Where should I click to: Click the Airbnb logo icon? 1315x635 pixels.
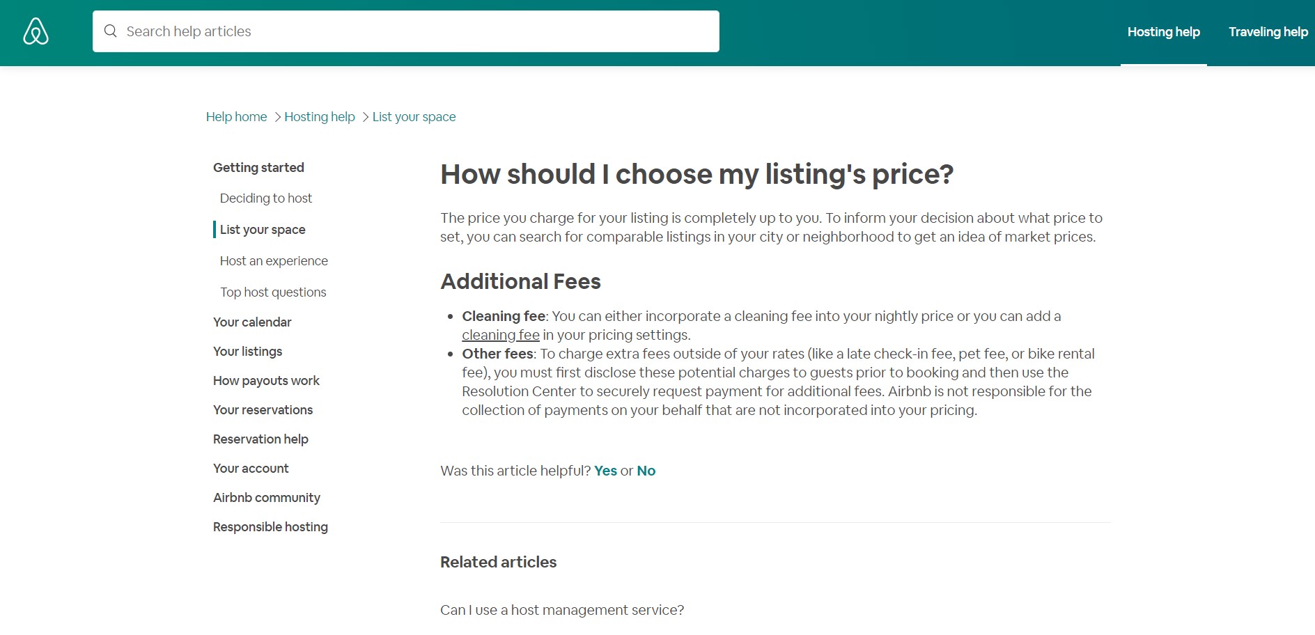tap(36, 31)
